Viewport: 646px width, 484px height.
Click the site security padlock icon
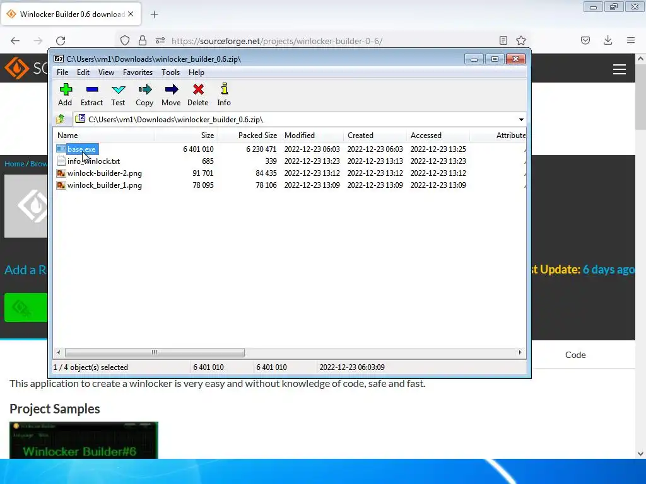143,40
